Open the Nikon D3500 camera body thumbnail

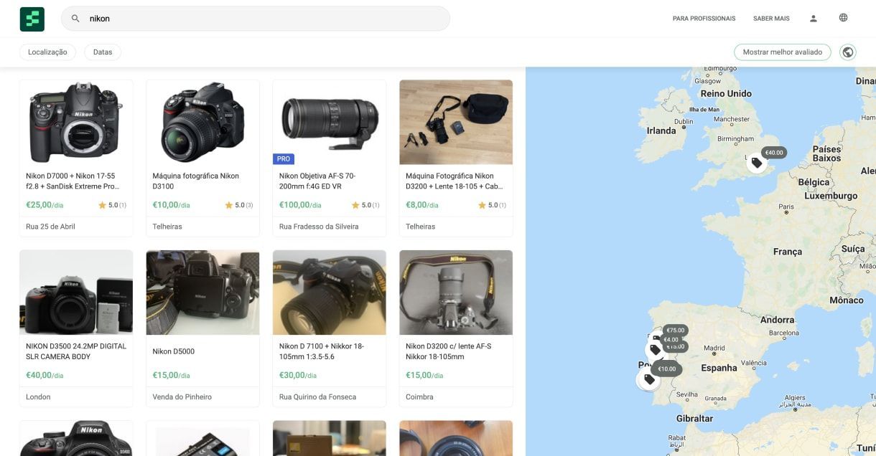(76, 292)
